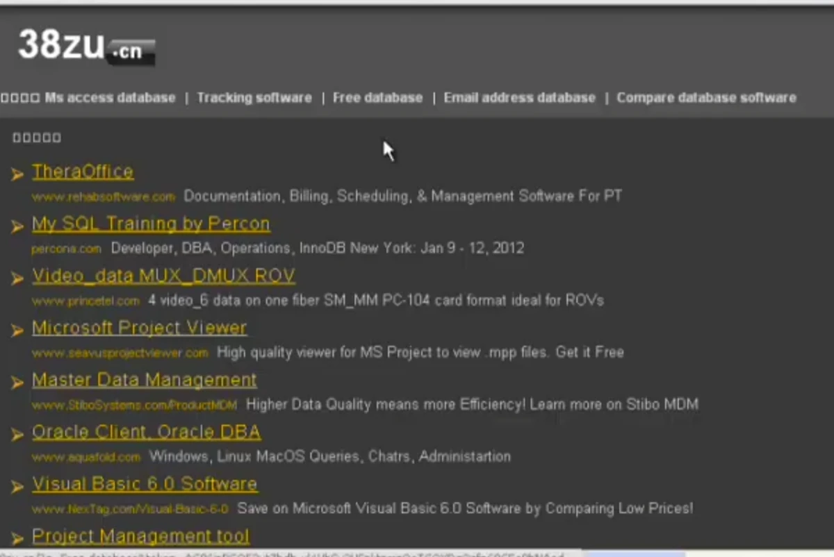The width and height of the screenshot is (834, 557).
Task: Open the Visual Basic 6.0 Software link
Action: [145, 483]
